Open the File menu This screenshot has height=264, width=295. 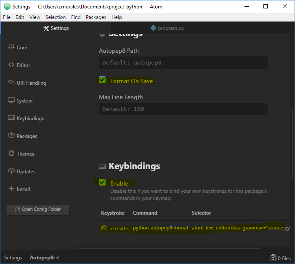7,17
